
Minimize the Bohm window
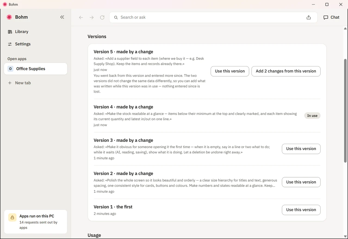pyautogui.click(x=313, y=4)
